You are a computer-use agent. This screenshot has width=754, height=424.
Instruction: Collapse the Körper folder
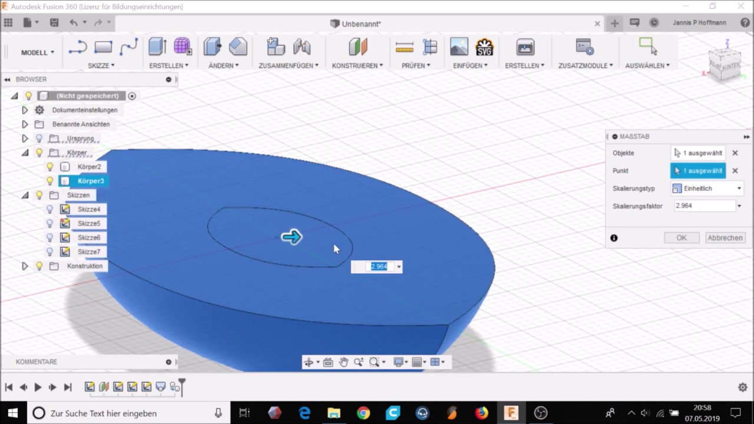[25, 153]
